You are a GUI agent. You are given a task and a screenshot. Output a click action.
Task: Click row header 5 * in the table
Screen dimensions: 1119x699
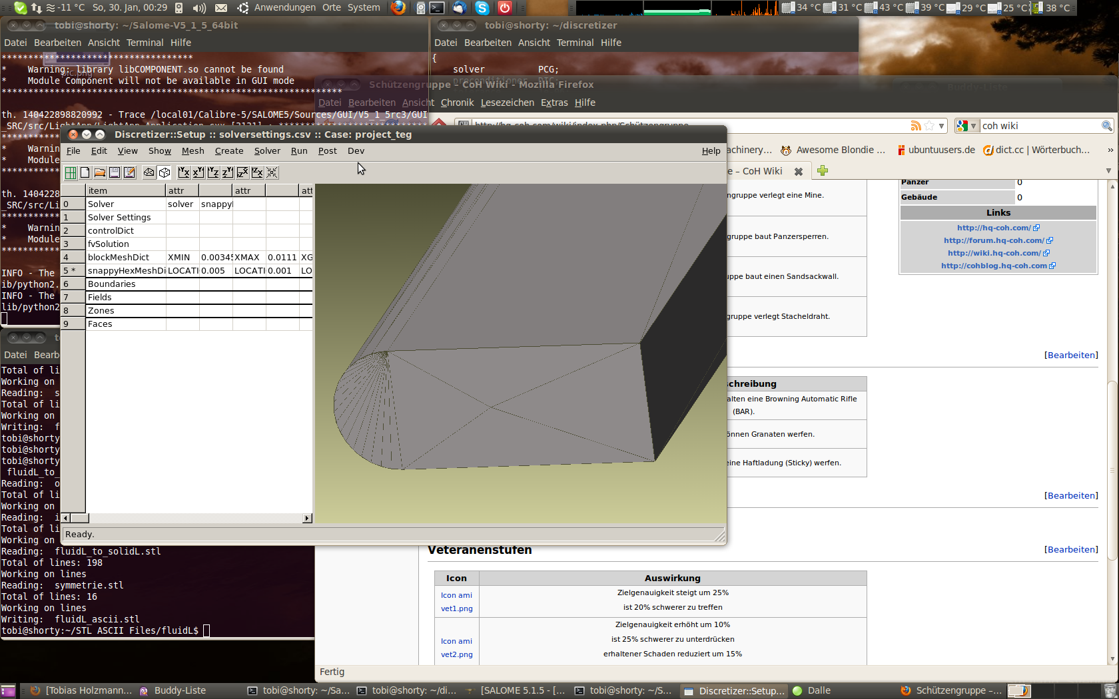[73, 271]
